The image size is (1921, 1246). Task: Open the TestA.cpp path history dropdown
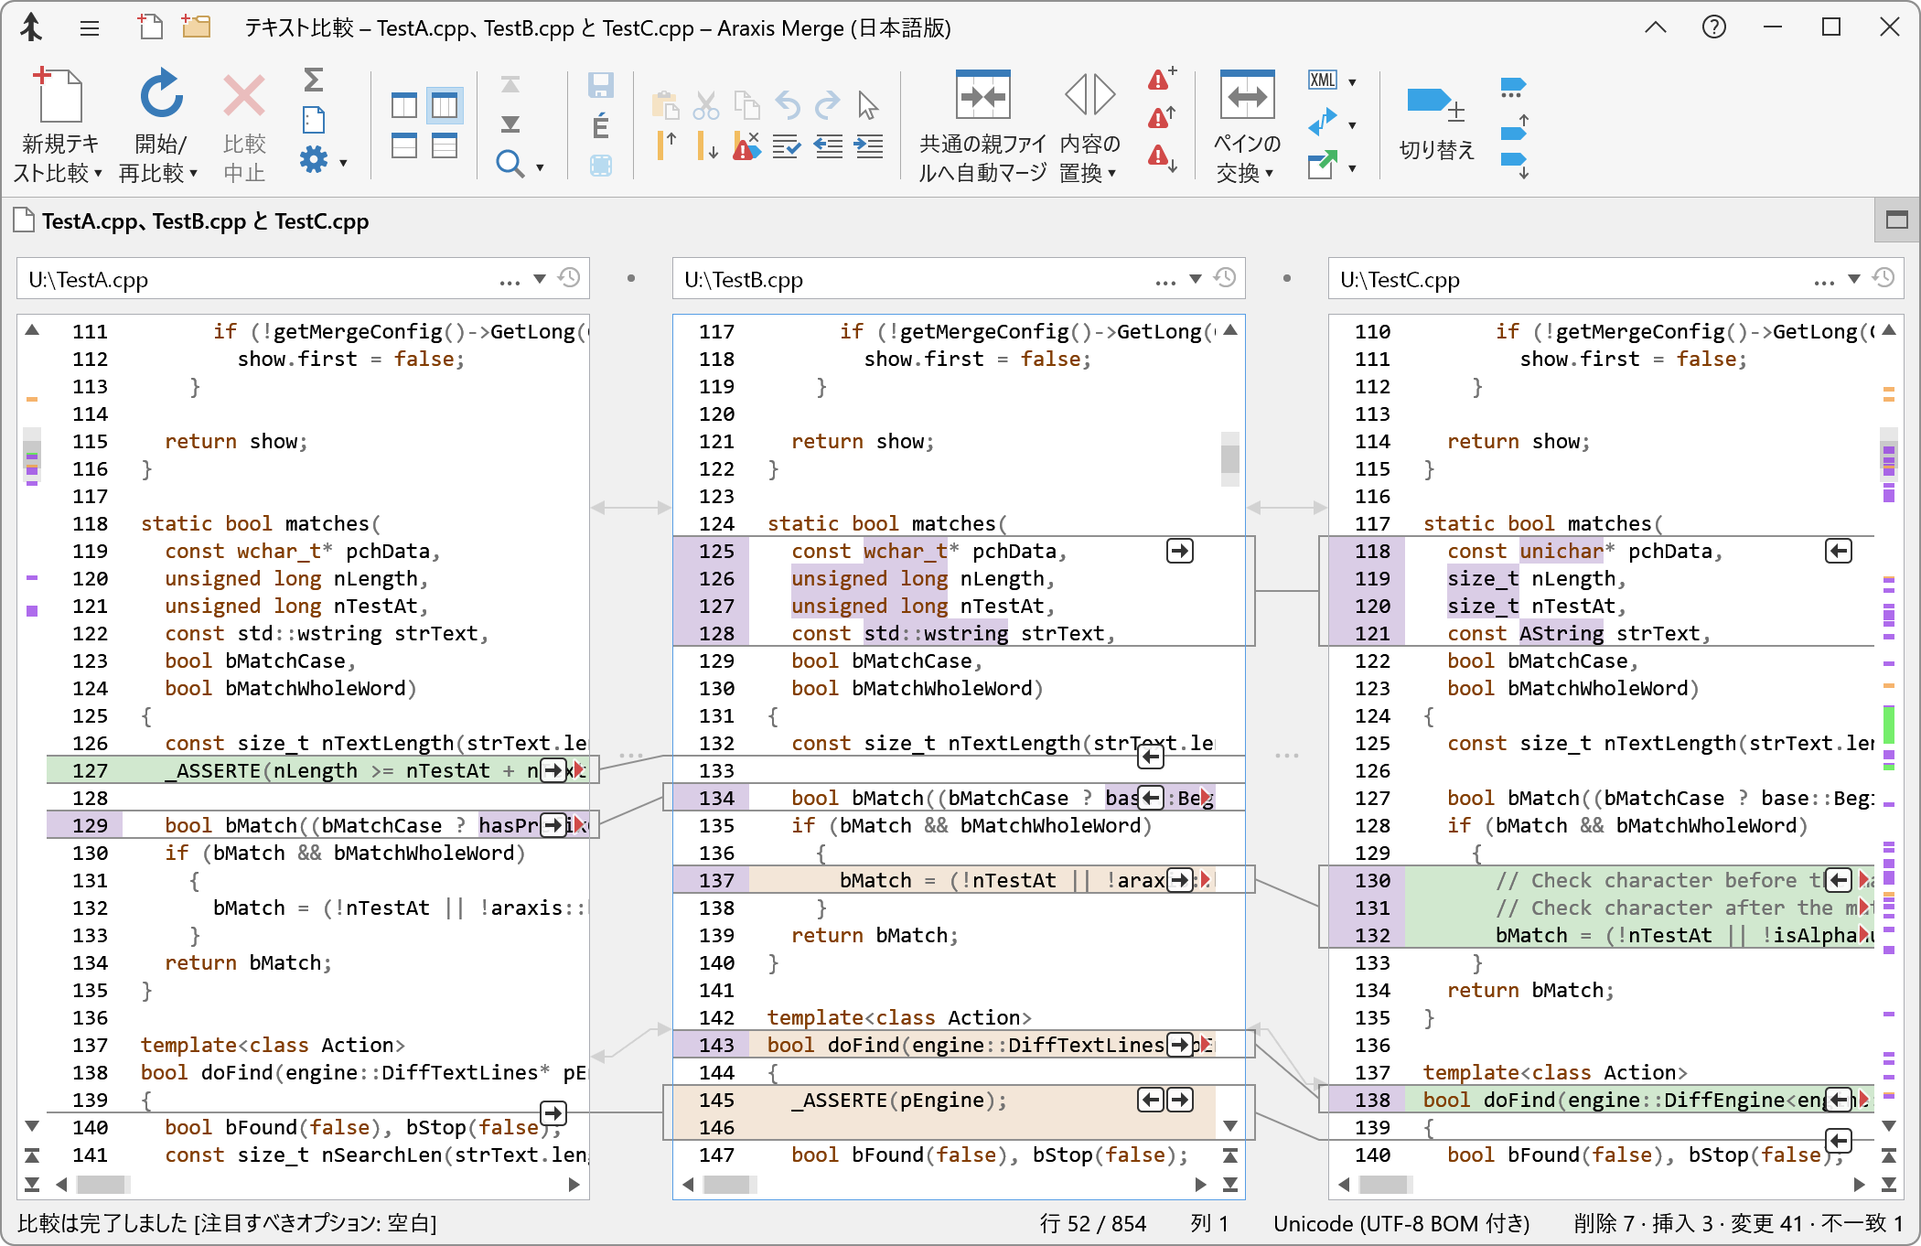tap(540, 279)
